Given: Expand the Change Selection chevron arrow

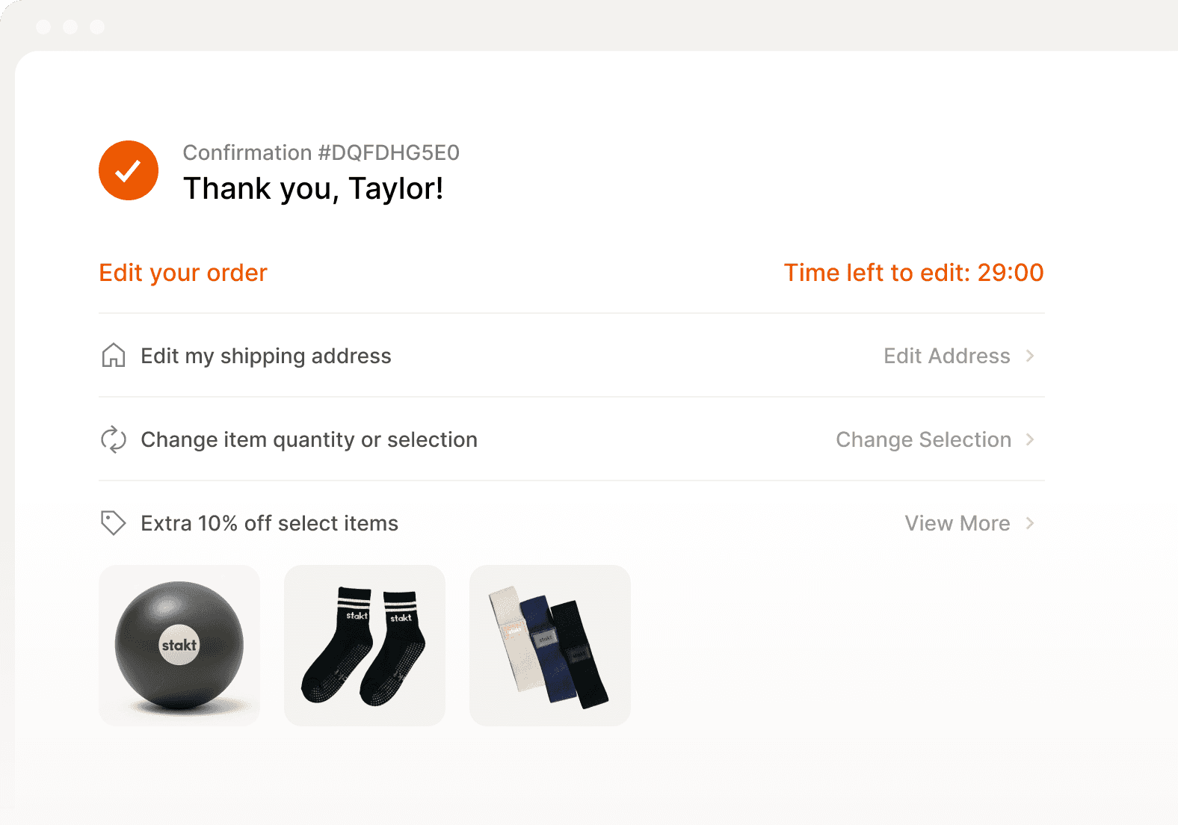Looking at the screenshot, I should (x=1030, y=439).
